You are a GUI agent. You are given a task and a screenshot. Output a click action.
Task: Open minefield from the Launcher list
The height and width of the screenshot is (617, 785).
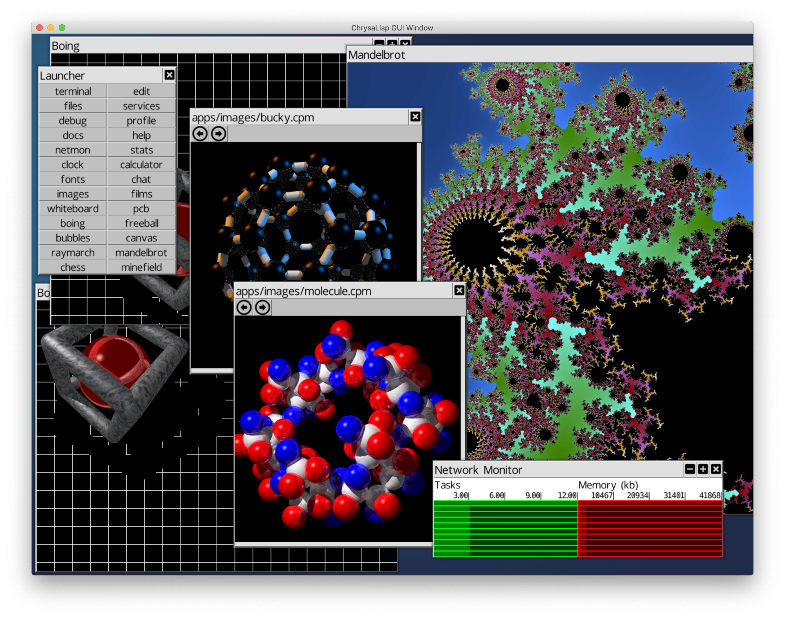pyautogui.click(x=141, y=267)
